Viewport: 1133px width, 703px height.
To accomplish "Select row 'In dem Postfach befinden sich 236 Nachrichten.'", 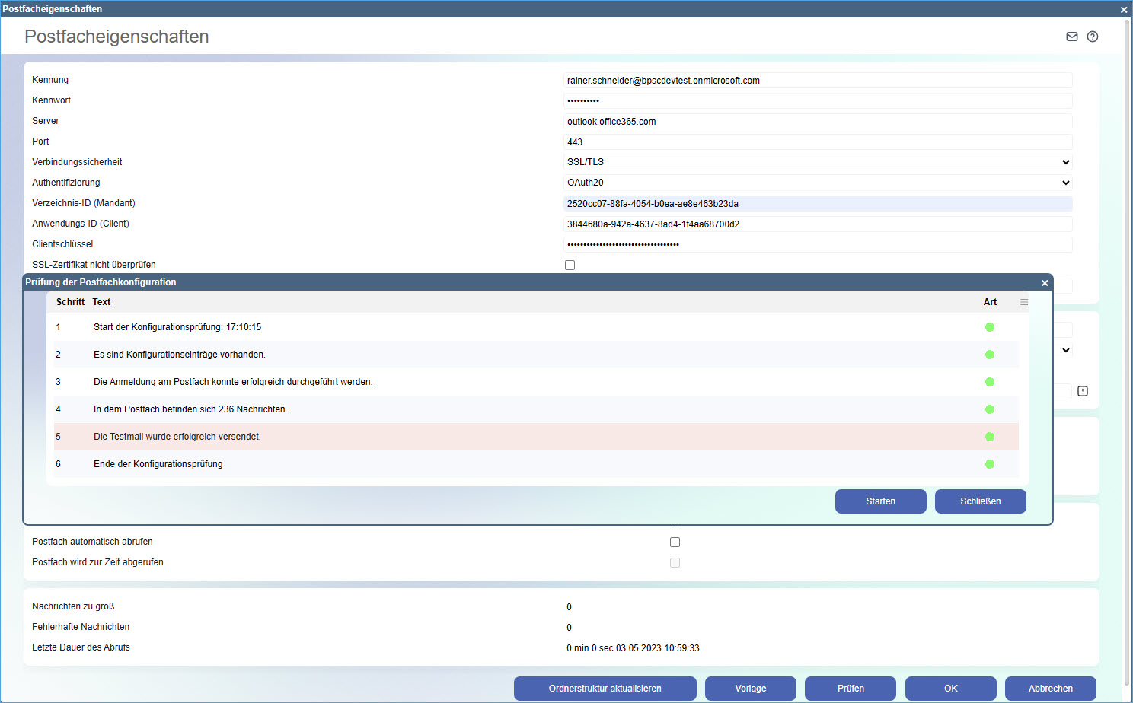I will 536,409.
